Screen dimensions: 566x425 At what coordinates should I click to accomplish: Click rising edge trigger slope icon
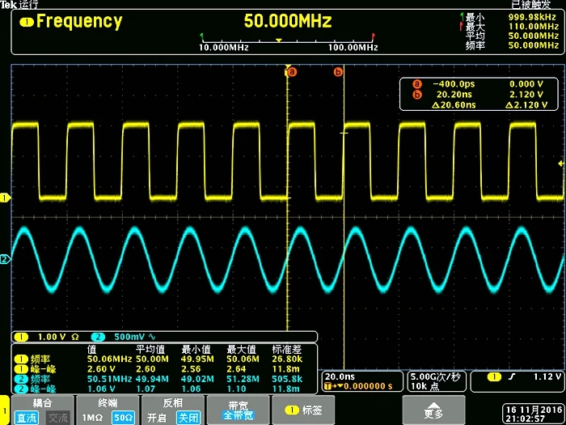(512, 377)
